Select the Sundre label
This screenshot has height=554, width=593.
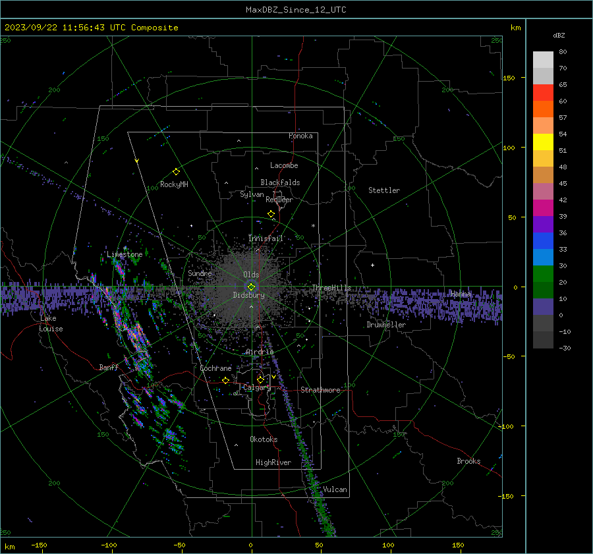200,273
